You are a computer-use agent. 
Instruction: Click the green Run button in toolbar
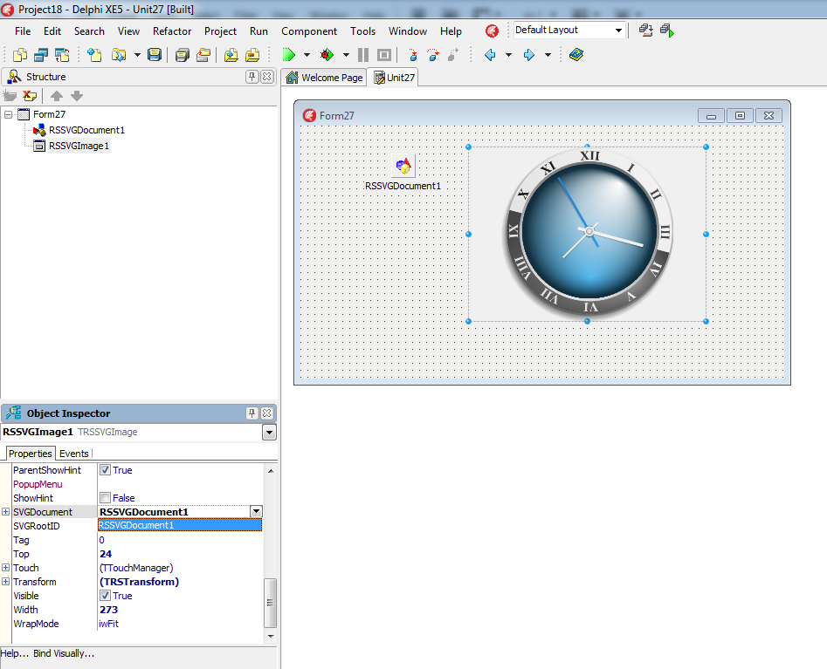289,55
